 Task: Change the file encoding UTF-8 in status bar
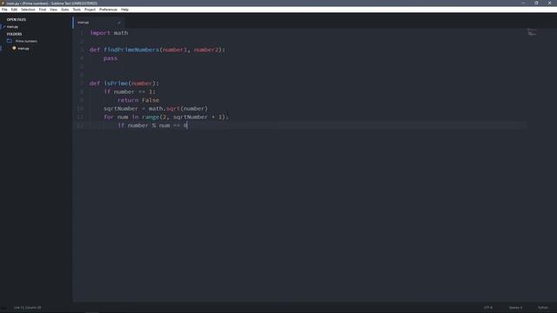coord(488,308)
